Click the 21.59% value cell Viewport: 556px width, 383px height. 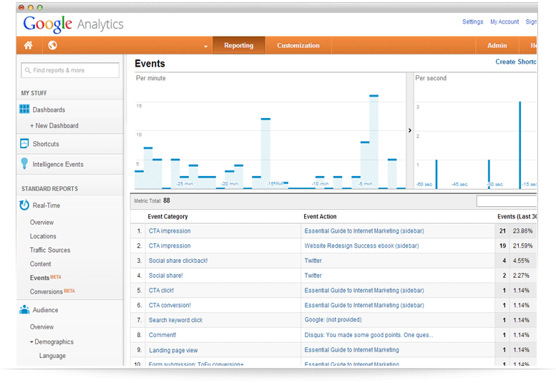click(522, 246)
